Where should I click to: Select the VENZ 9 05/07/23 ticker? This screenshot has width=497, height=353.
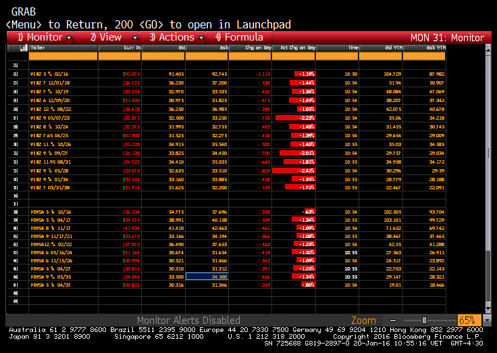[x=50, y=118]
